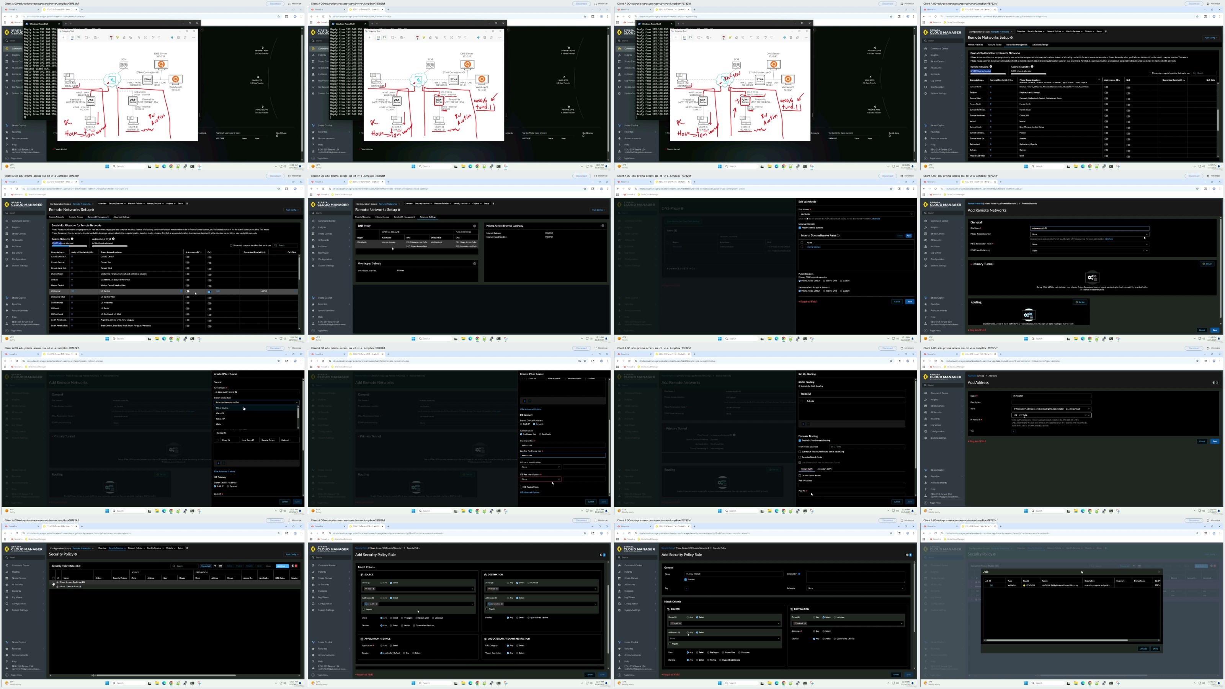1225x689 pixels.
Task: Click the minus icon under Subnets in Set Up Routing
Action: [808, 424]
